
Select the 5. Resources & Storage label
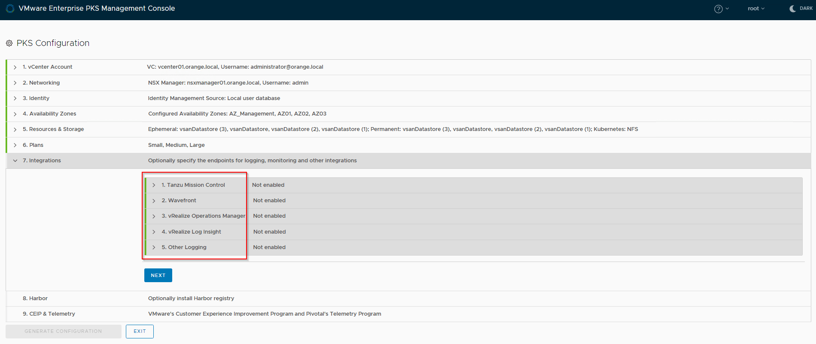tap(53, 129)
